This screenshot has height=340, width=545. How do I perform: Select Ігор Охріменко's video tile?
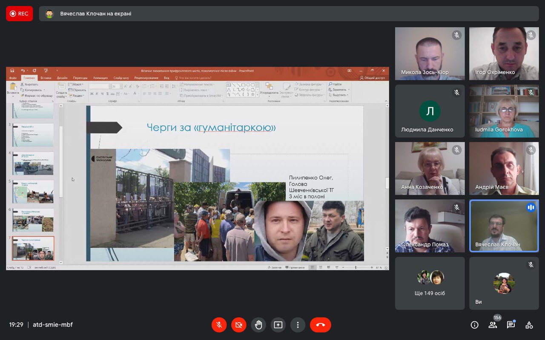click(504, 54)
